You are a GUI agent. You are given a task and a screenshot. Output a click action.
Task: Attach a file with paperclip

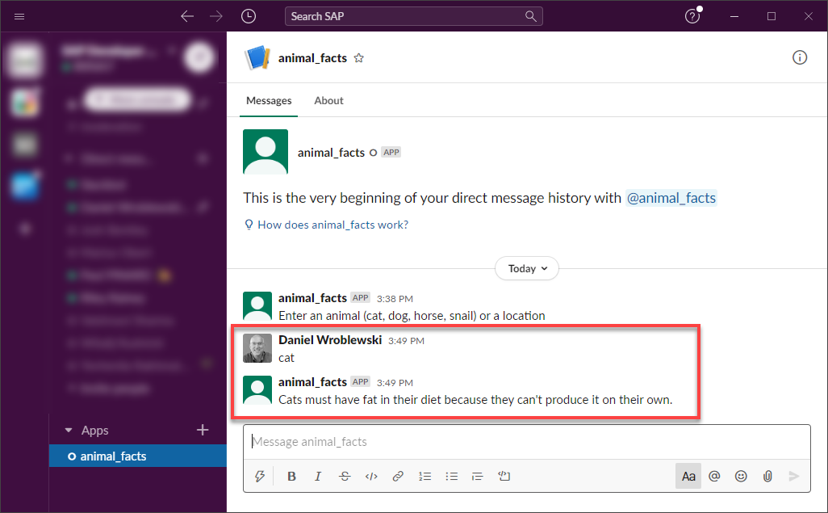[x=767, y=476]
